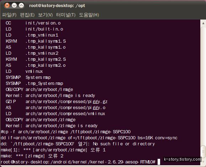Screen dimensions: 206x167
Task: Click the 'make: *** [zImage] 오류 2' line
Action: [x=32, y=156]
